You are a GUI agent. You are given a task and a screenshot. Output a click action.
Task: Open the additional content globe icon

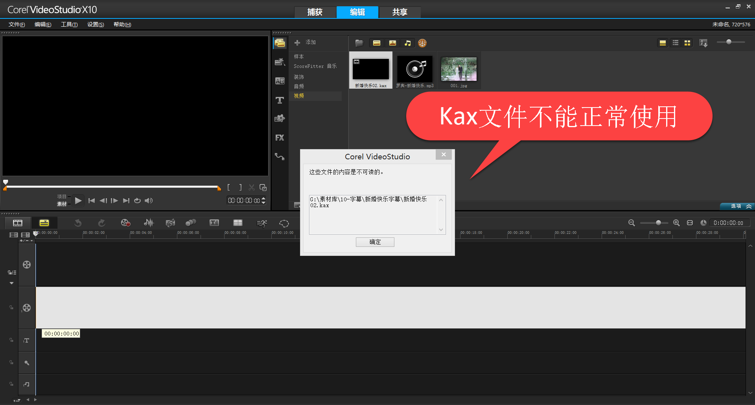click(422, 43)
